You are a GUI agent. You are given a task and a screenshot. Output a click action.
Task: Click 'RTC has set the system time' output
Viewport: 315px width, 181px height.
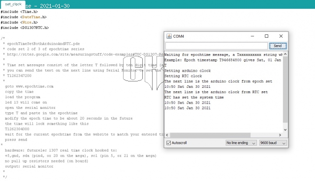point(194,97)
